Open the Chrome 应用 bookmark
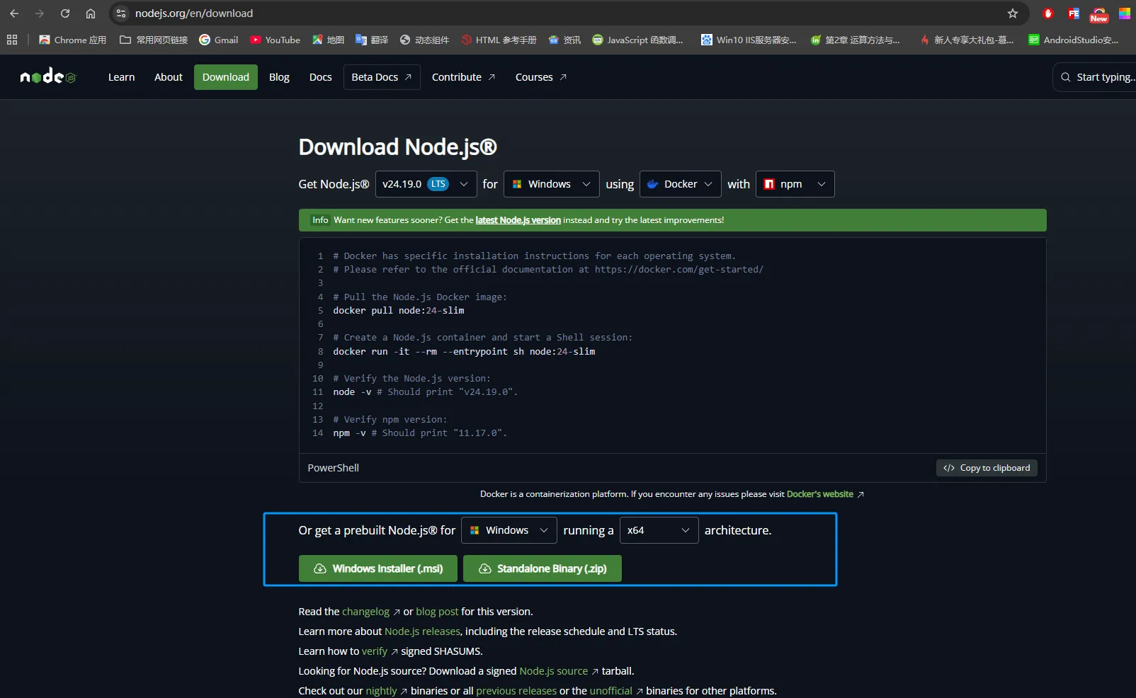 click(72, 40)
